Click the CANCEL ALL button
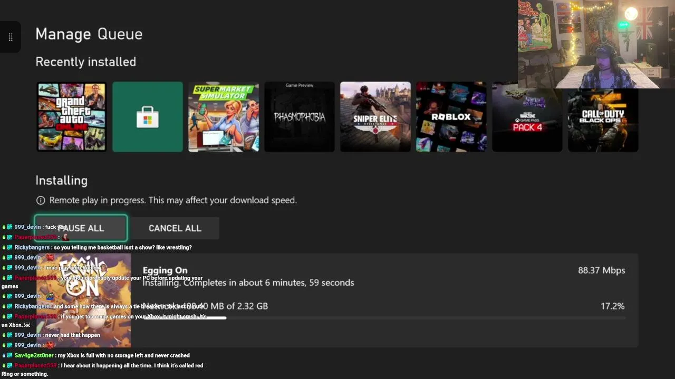The image size is (675, 379). (x=175, y=228)
